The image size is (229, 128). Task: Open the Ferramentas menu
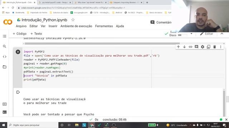104,26
